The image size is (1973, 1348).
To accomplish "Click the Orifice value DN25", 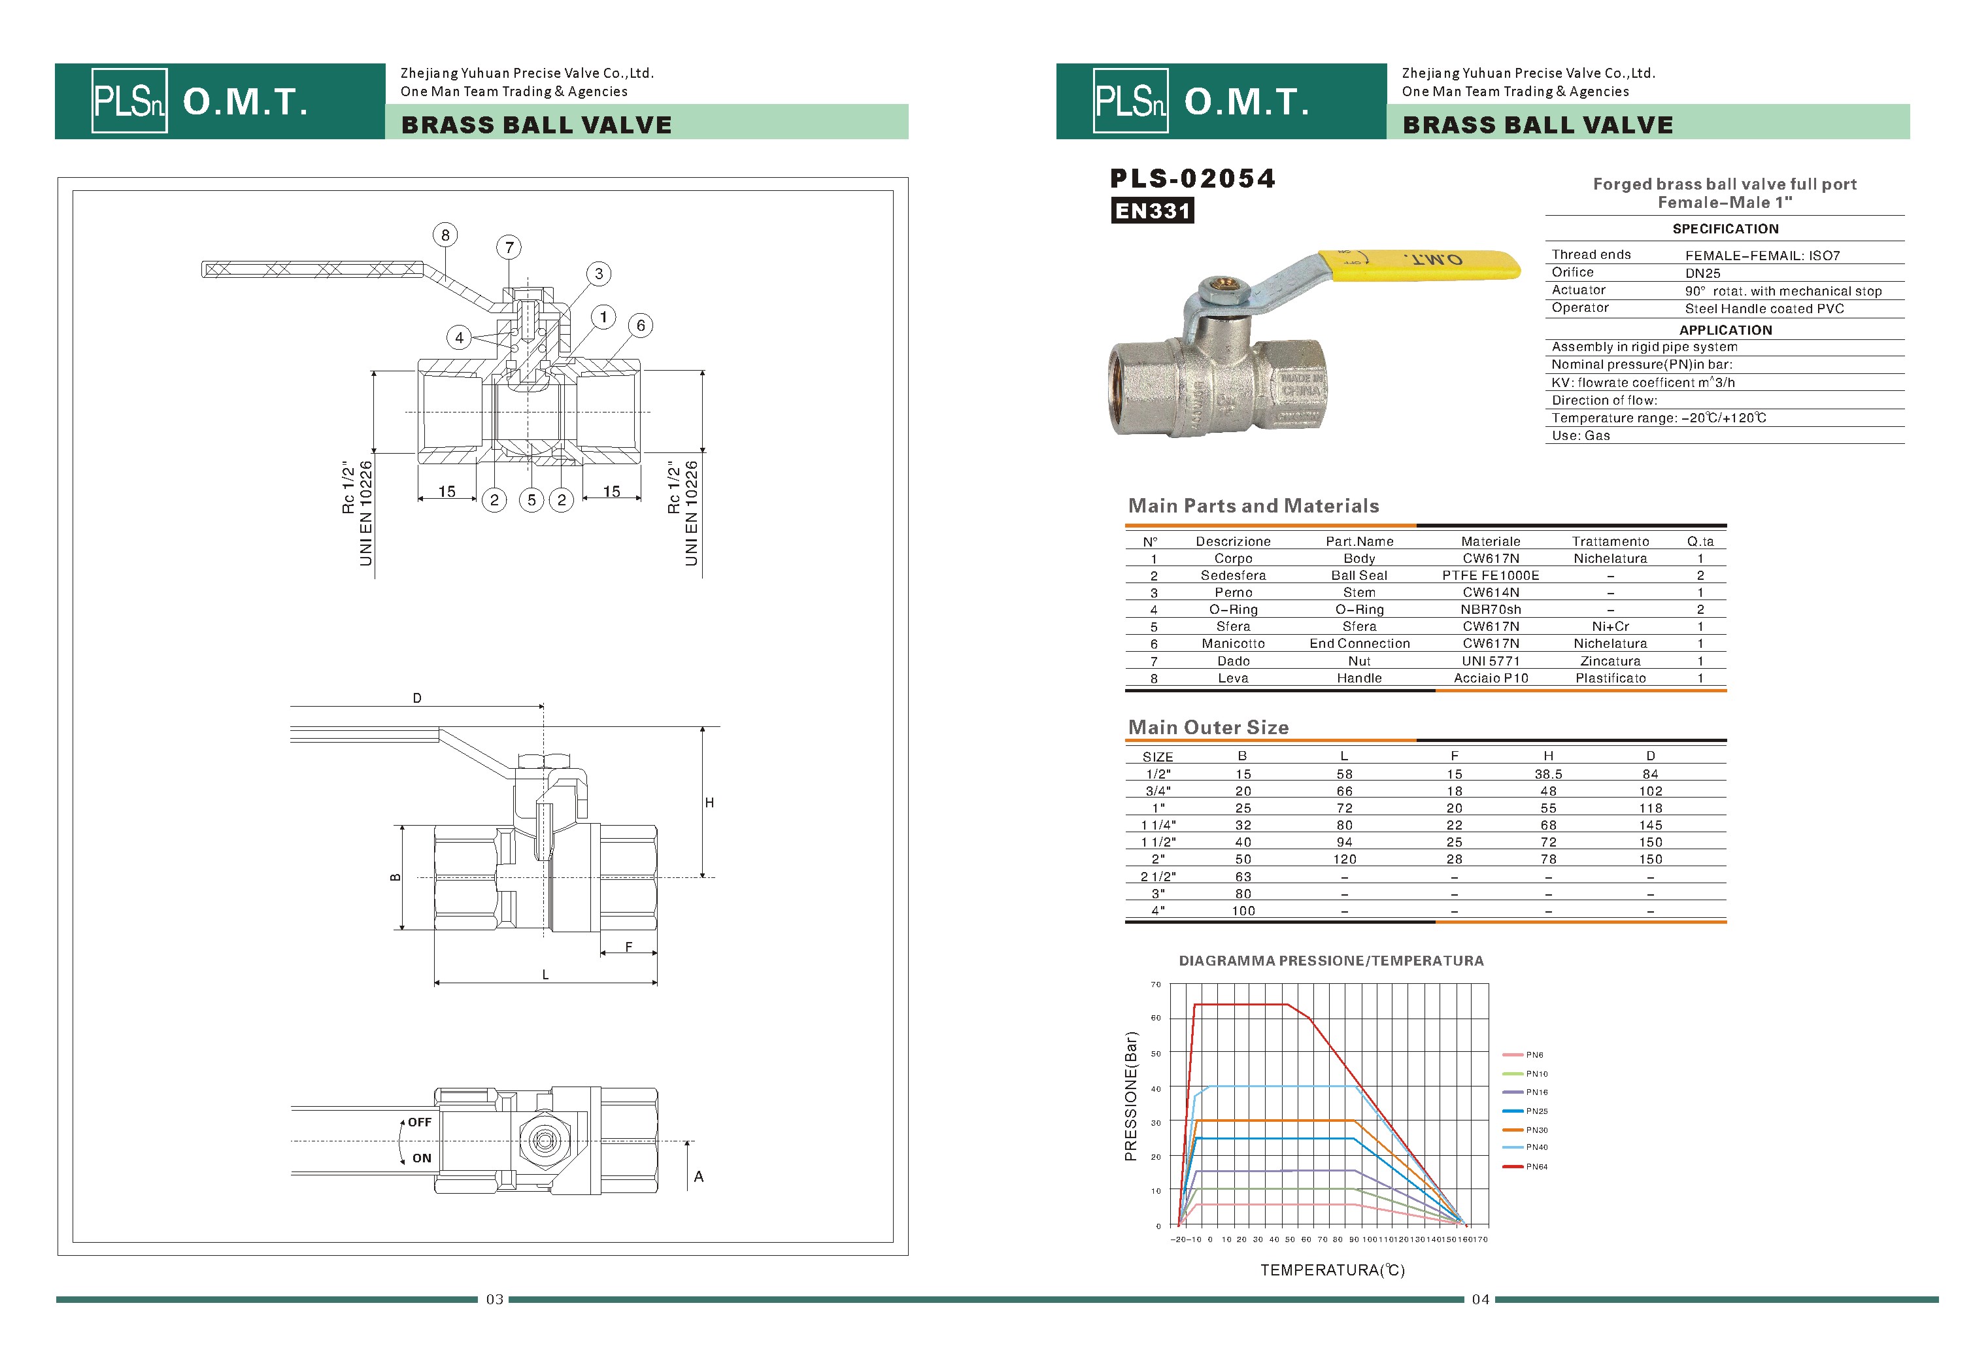I will tap(1702, 273).
